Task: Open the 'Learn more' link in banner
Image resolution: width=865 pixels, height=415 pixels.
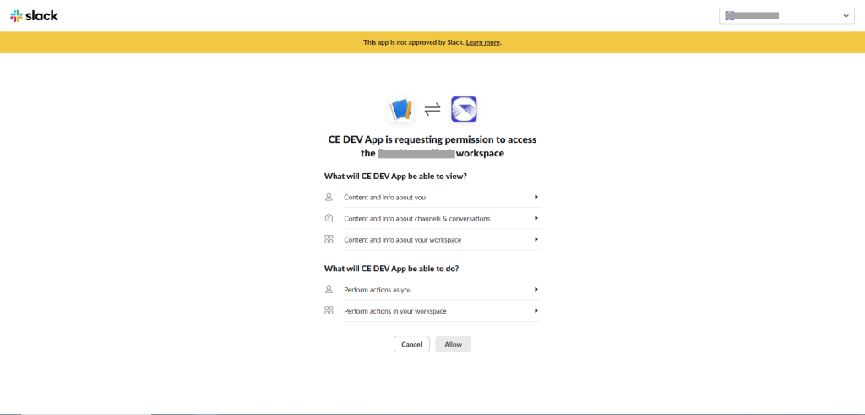Action: click(x=483, y=42)
